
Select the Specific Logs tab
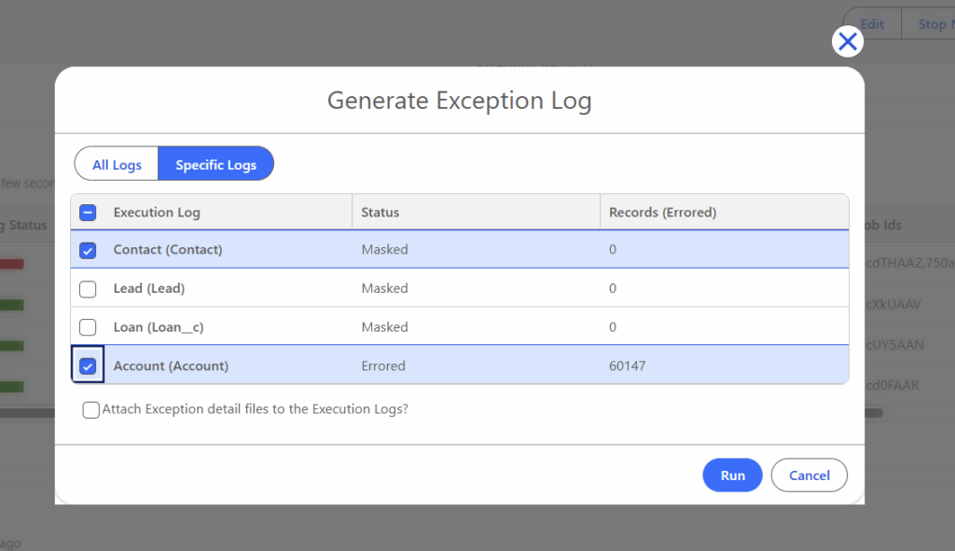click(x=215, y=165)
